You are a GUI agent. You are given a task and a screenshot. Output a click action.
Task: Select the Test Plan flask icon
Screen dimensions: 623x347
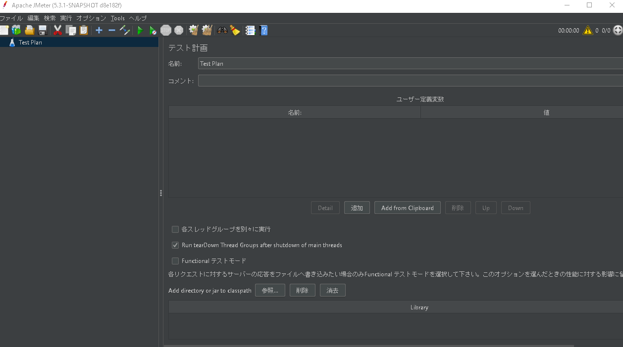(x=12, y=43)
